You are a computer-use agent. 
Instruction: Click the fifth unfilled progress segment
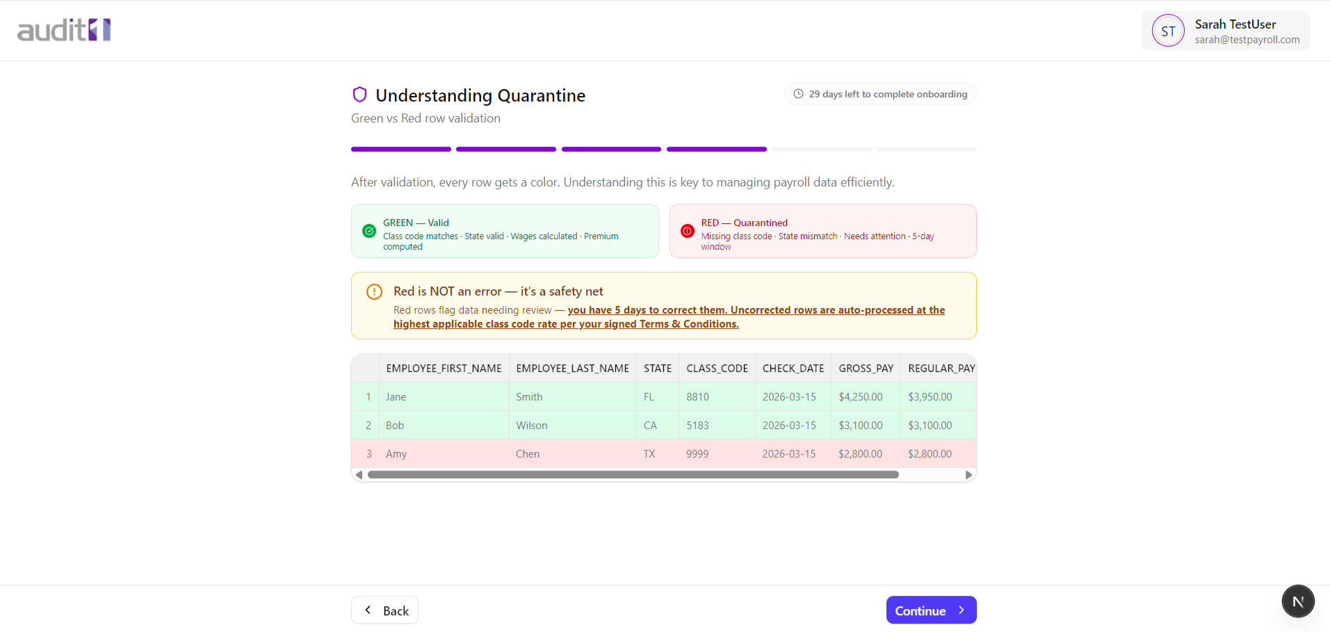click(822, 149)
